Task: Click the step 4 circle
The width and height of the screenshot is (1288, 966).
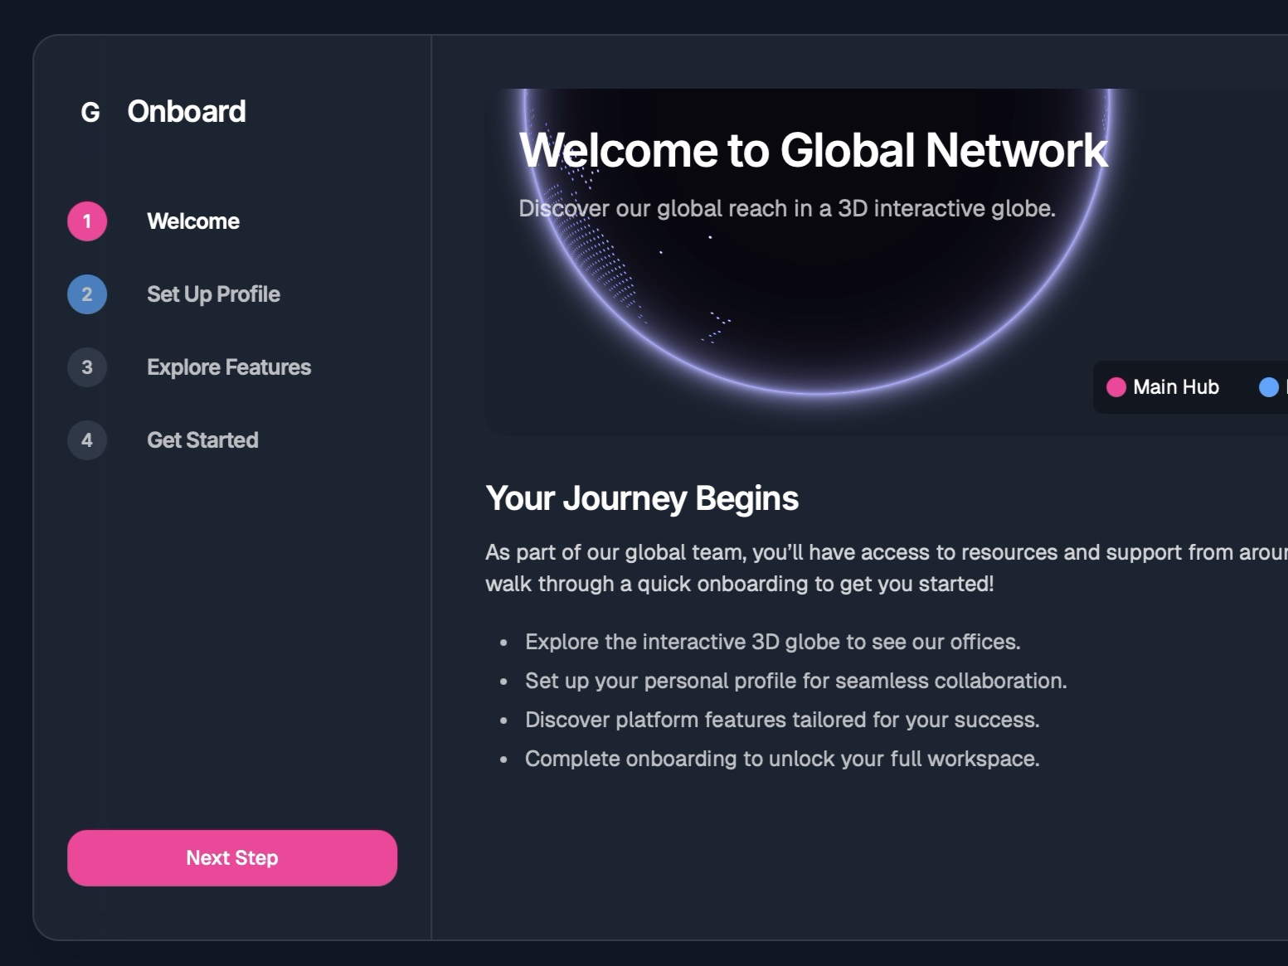Action: (86, 440)
